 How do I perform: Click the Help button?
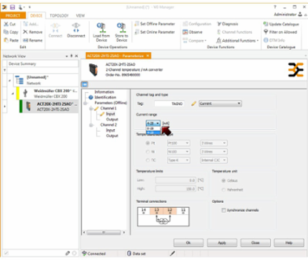click(289, 243)
